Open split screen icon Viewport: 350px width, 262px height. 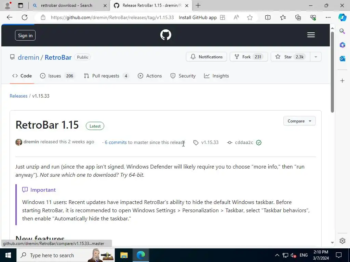268,17
